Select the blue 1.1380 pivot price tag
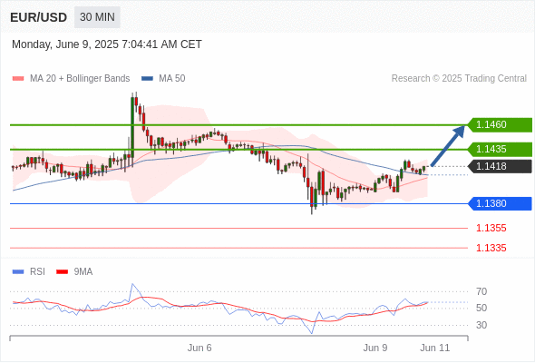The image size is (535, 363). tap(500, 203)
